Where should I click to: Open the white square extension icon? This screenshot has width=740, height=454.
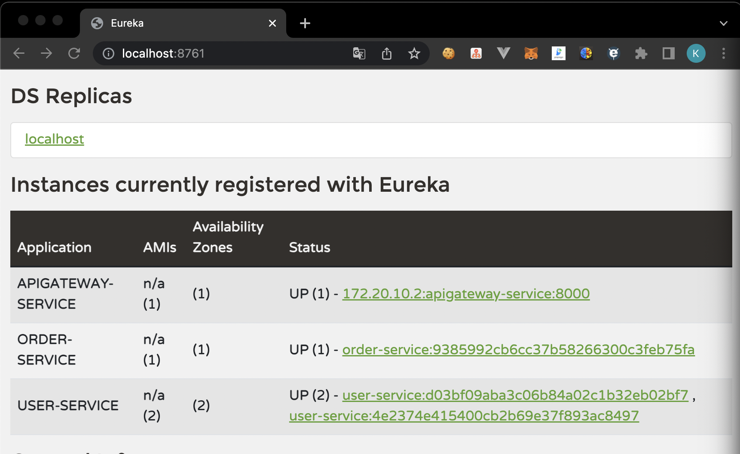[x=559, y=53]
